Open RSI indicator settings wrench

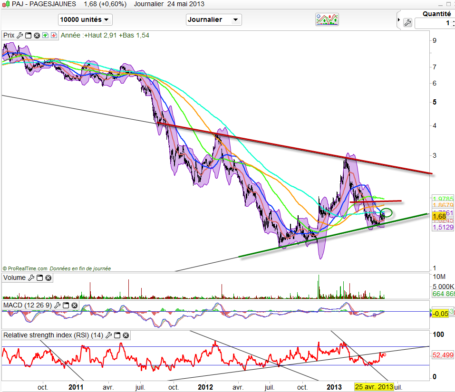click(108, 335)
